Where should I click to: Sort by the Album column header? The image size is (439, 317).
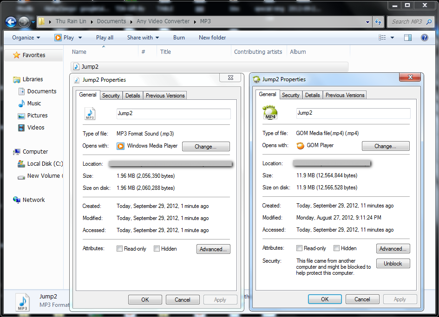[319, 52]
